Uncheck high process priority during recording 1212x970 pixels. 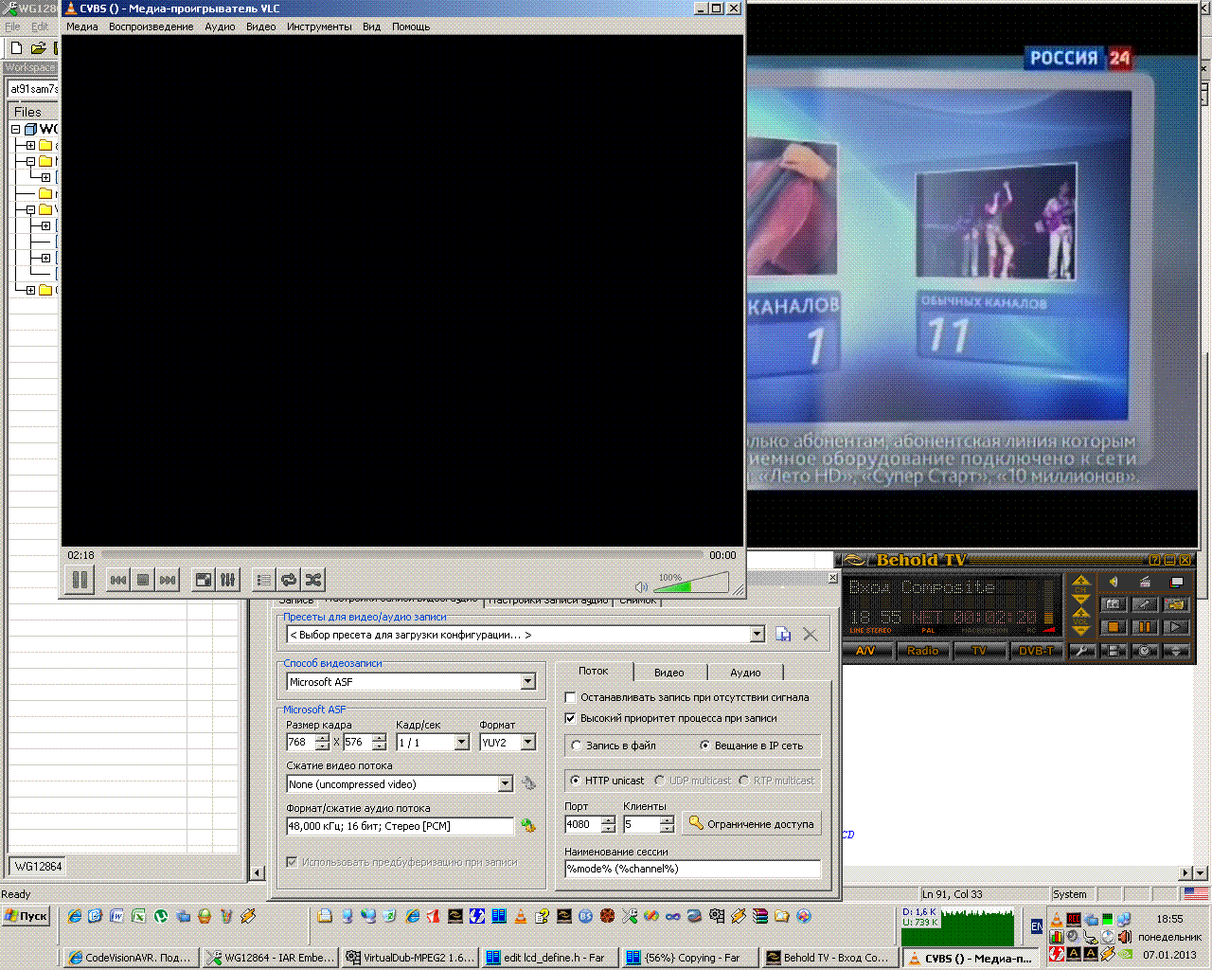570,718
